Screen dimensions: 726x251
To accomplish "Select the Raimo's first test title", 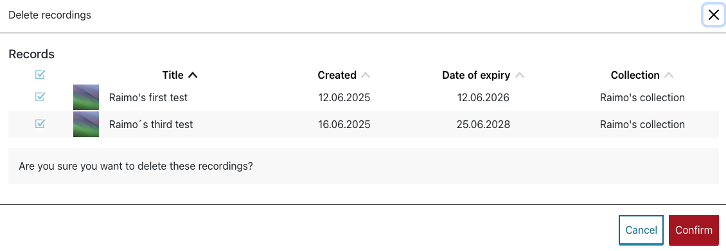I will (148, 98).
